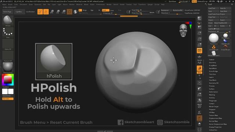Adjust the Draw Size slider
The image size is (235, 132).
coord(143,13)
